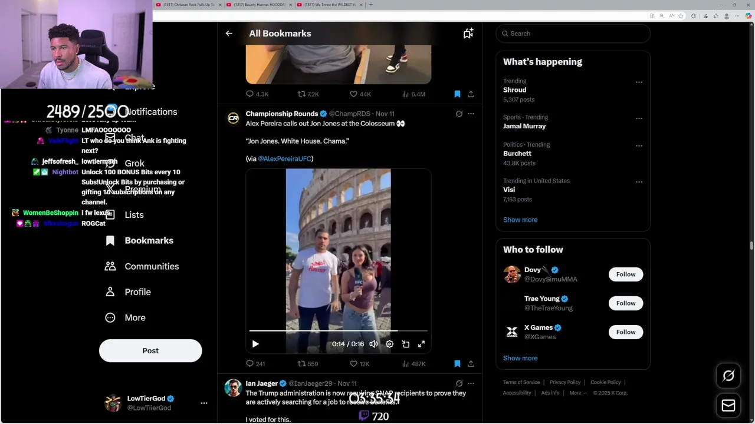Open the add bookmark folder icon

tap(468, 34)
